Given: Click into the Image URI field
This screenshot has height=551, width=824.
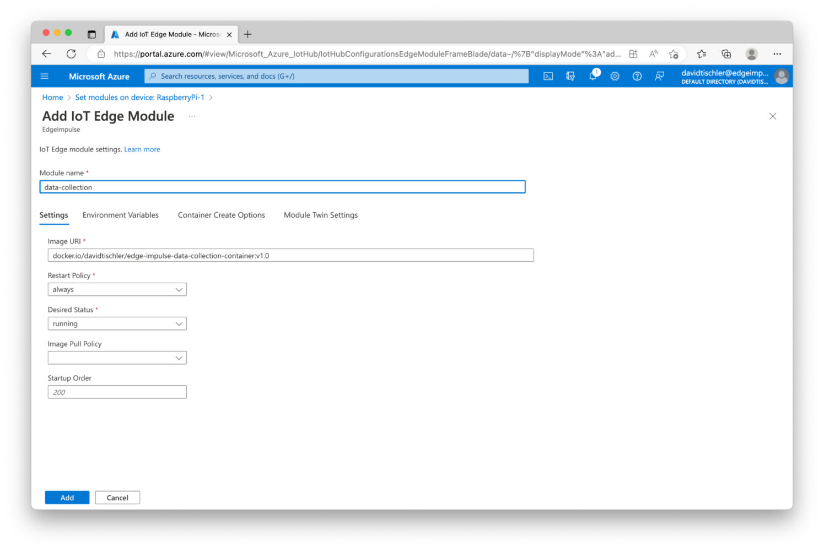Looking at the screenshot, I should pos(290,255).
